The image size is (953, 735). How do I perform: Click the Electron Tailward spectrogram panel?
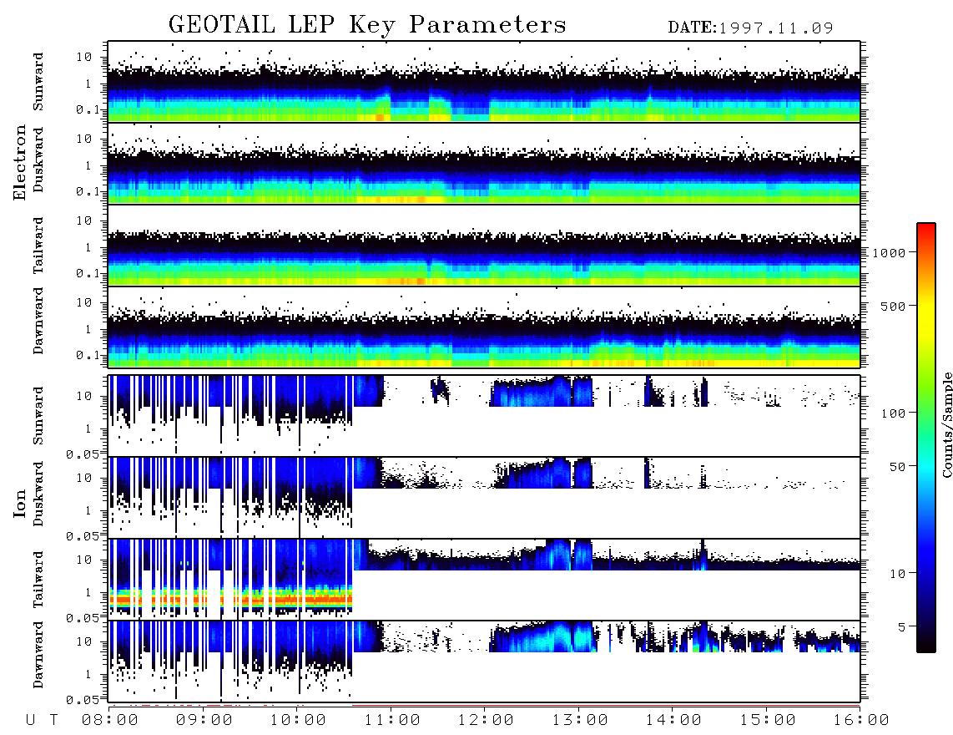(484, 246)
